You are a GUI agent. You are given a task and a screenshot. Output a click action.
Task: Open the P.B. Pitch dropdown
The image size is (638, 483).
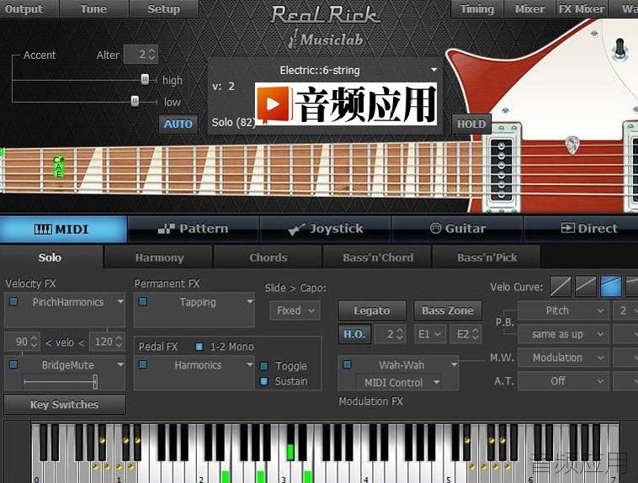pos(563,310)
